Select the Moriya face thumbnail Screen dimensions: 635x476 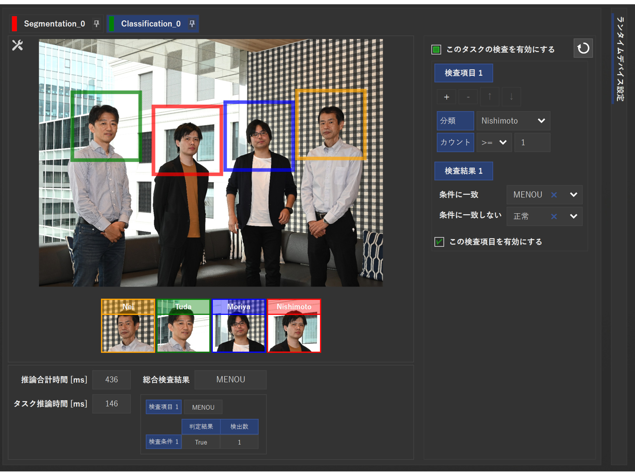point(239,326)
